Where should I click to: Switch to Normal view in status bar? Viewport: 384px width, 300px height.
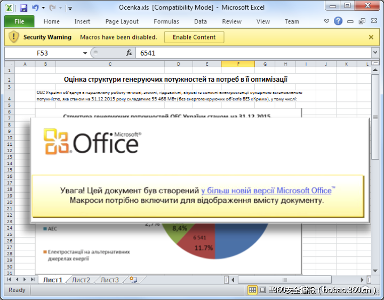coord(252,290)
